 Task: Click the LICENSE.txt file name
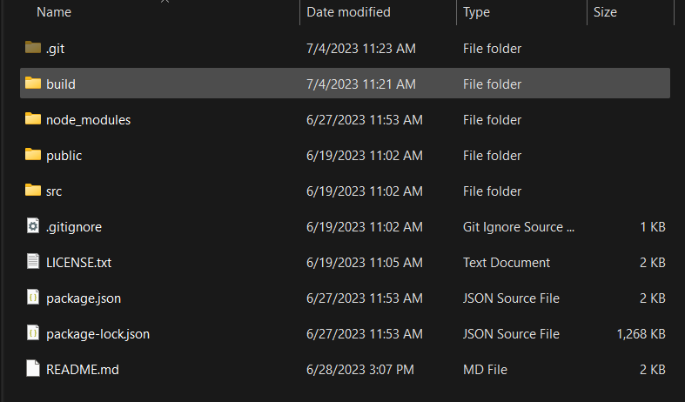[x=78, y=263]
